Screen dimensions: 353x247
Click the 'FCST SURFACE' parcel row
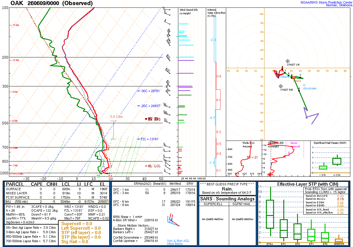[x=57, y=197]
